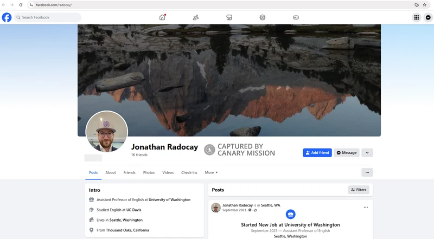Open the 1K friends link
The height and width of the screenshot is (239, 434).
coord(139,155)
